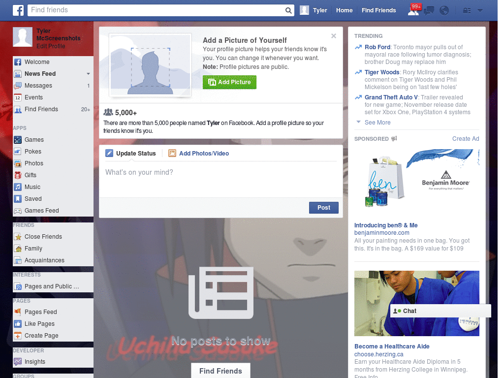Open choose.herzing.ca link
Image resolution: width=504 pixels, height=378 pixels.
[x=378, y=354]
